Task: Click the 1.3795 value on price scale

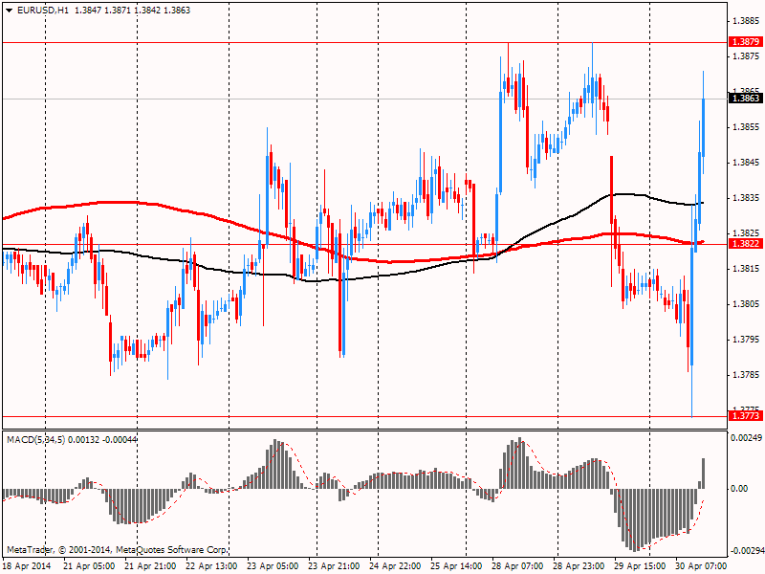Action: pyautogui.click(x=745, y=340)
